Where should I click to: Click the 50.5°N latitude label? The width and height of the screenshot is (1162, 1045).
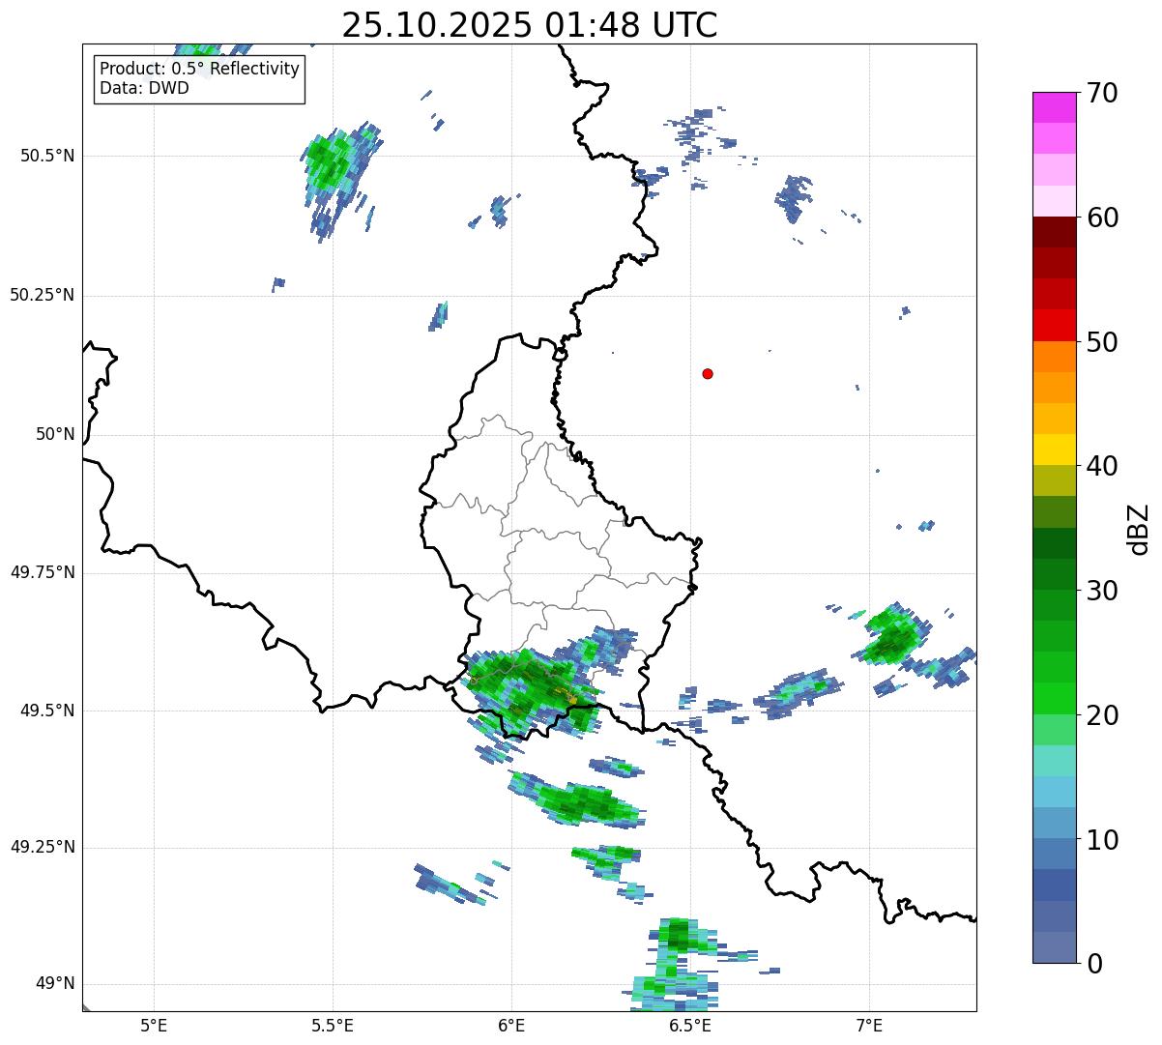[47, 156]
